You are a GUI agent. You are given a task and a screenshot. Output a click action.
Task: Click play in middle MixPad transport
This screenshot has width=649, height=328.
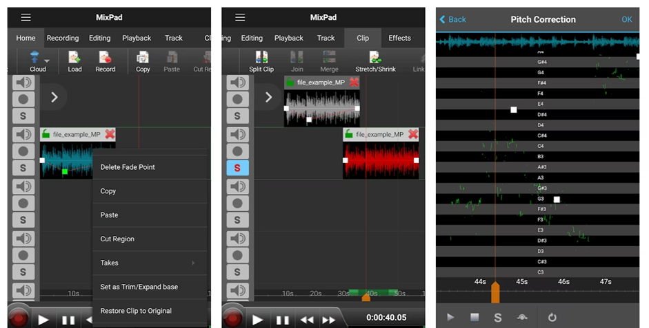click(257, 320)
